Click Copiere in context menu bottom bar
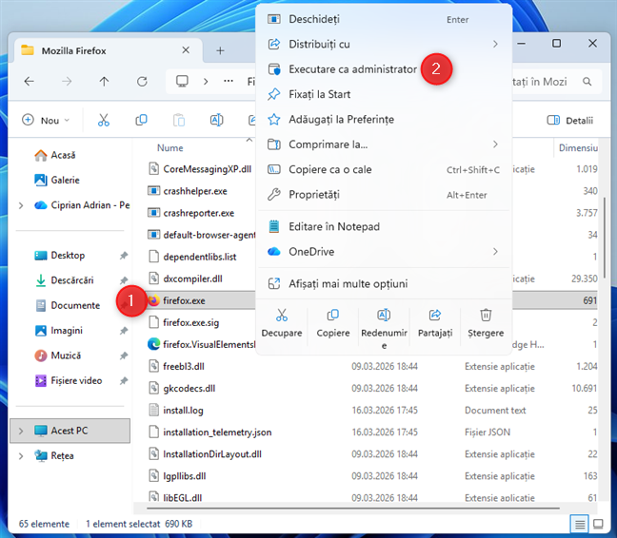 (x=333, y=323)
